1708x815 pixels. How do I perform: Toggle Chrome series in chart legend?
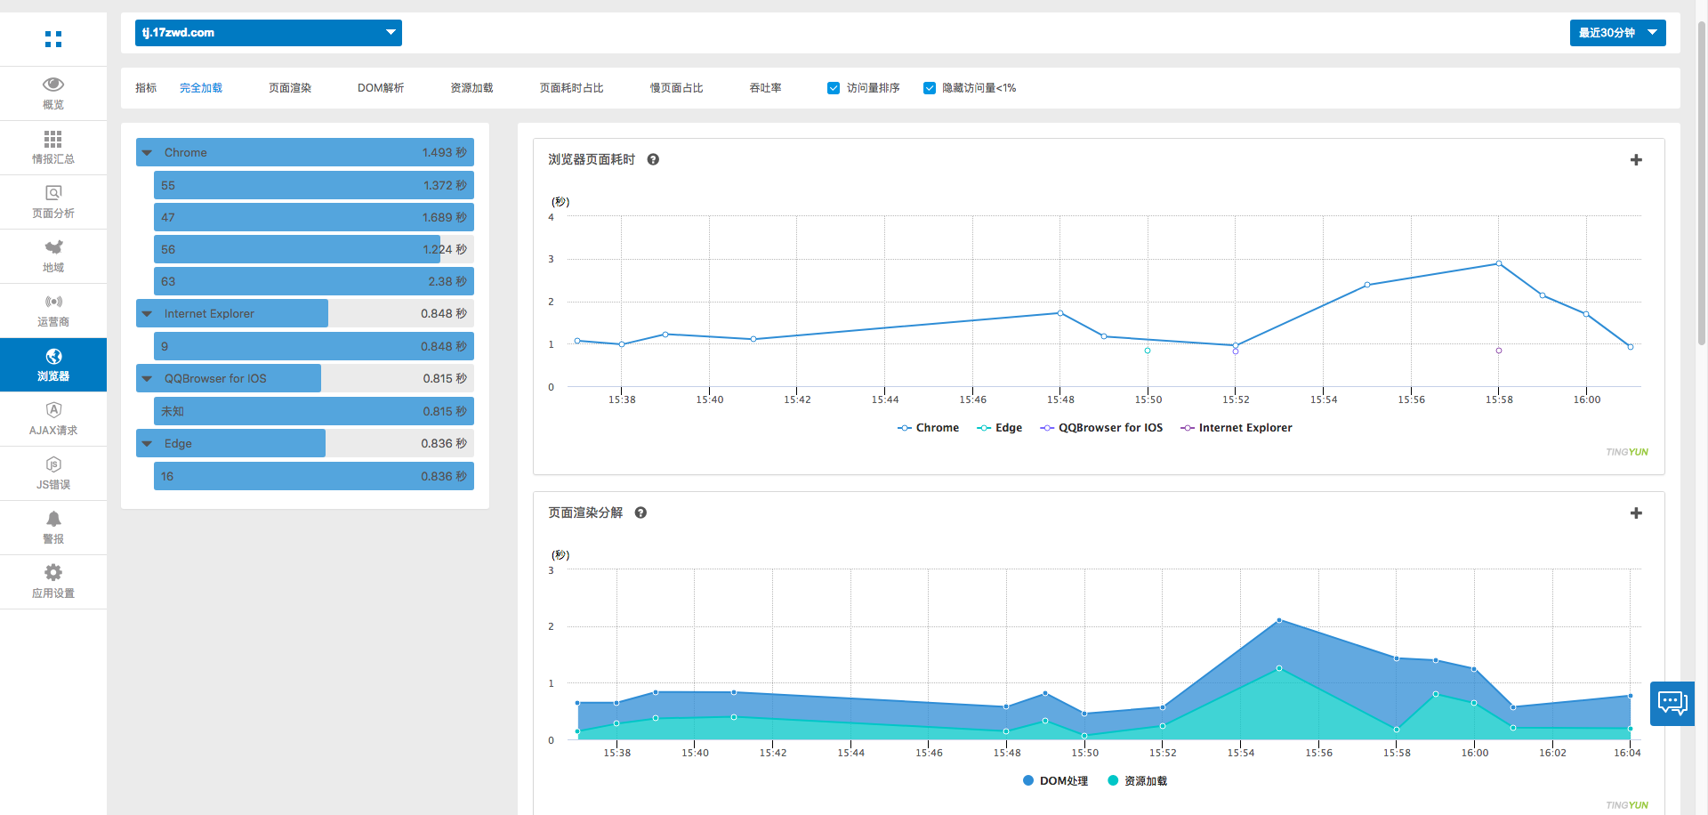928,428
